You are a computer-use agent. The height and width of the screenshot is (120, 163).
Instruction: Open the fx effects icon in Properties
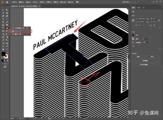(x=133, y=46)
